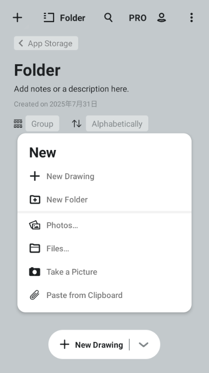Image resolution: width=209 pixels, height=373 pixels.
Task: Expand the chevron beside New Drawing button
Action: coord(144,344)
